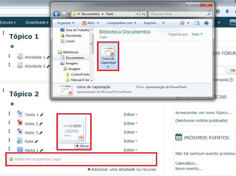
Task: Toggle the Explorer preview pane icon
Action: coord(197,23)
